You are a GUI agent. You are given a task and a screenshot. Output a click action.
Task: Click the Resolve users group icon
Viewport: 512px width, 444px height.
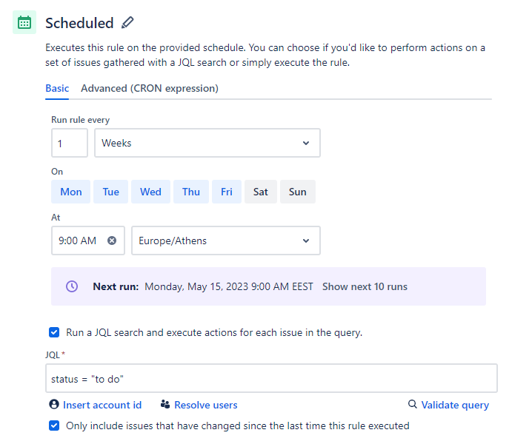(165, 405)
